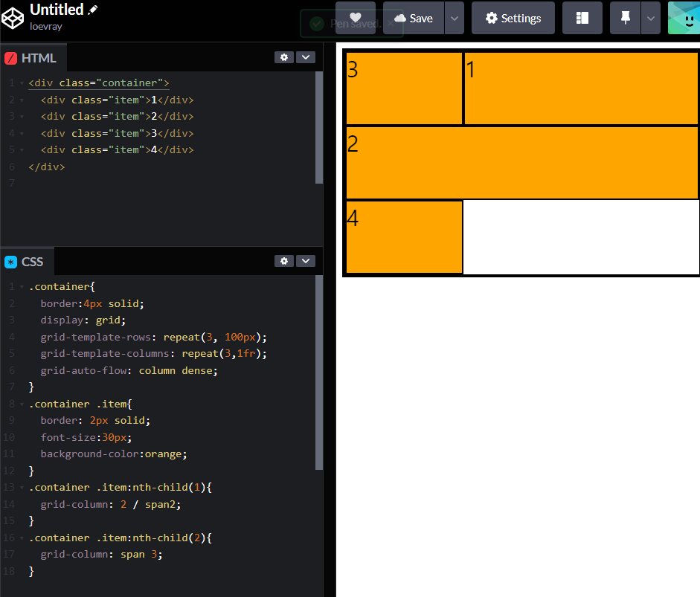Click 'grid-template-columns: repeat(3,1fr);' line
This screenshot has width=700, height=597.
tap(153, 353)
